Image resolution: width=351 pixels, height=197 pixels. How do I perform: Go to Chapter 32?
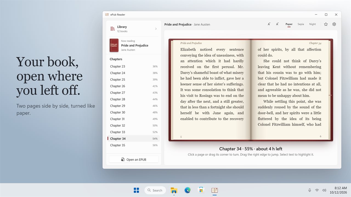[134, 126]
